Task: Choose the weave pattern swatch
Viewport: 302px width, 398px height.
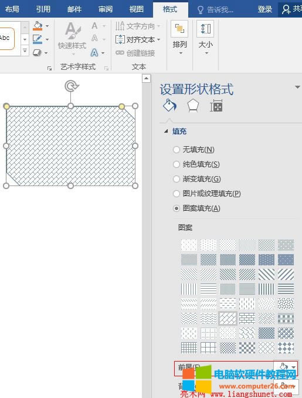Action: [x=266, y=318]
